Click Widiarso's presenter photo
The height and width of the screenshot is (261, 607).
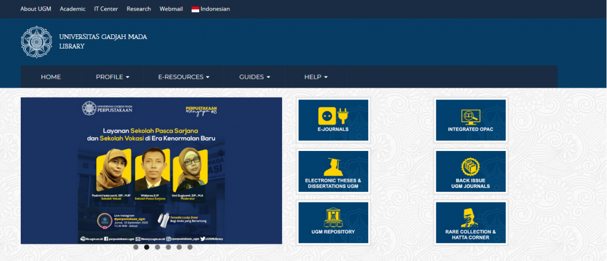click(x=152, y=170)
